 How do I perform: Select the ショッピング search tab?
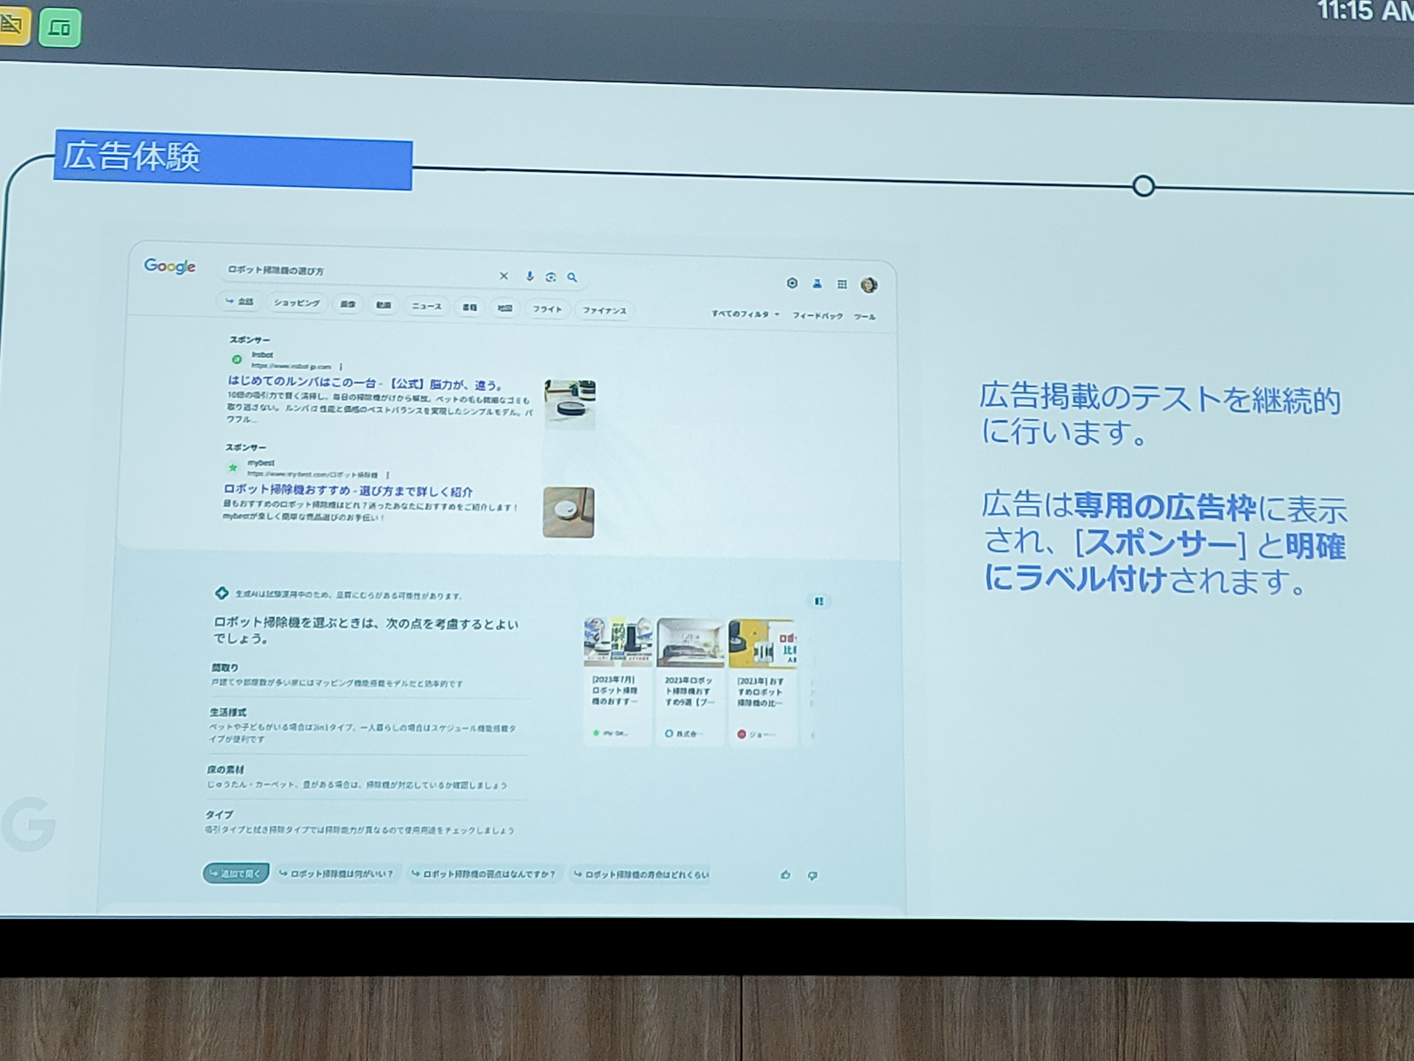(297, 303)
